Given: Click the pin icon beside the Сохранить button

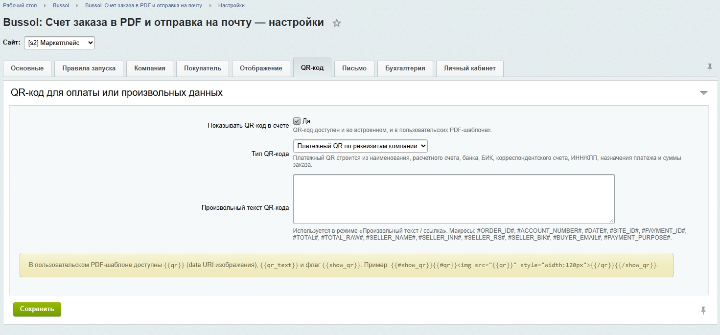Looking at the screenshot, I should (703, 310).
